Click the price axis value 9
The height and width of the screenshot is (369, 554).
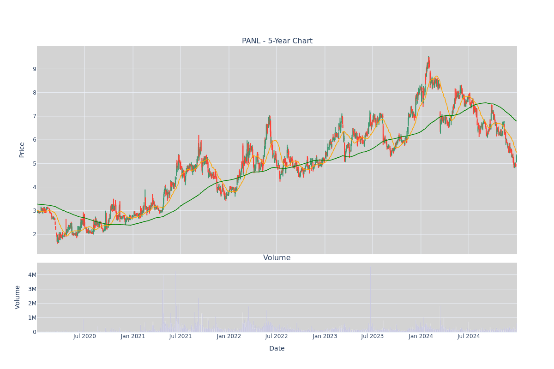[34, 69]
